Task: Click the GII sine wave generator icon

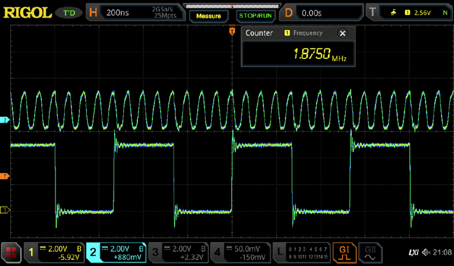Action: tap(370, 251)
